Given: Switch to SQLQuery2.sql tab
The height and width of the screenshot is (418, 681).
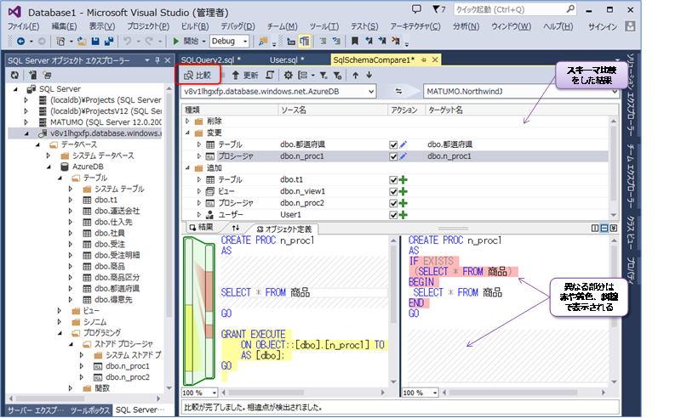Looking at the screenshot, I should point(210,59).
